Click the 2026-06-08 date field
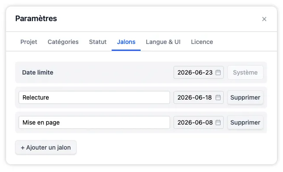The height and width of the screenshot is (172, 283). pyautogui.click(x=199, y=122)
